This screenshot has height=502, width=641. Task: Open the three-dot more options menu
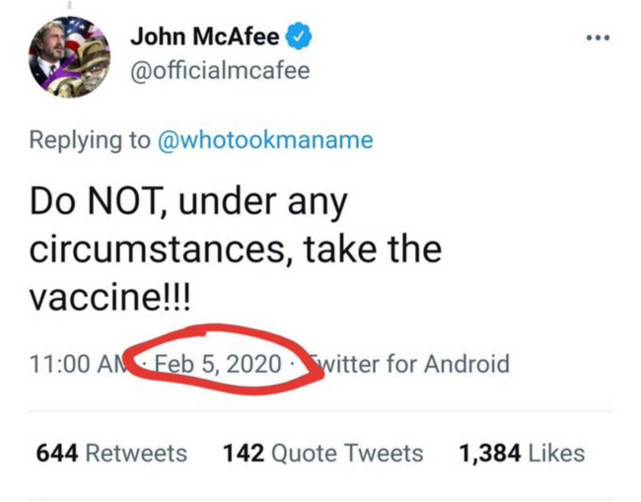(x=597, y=38)
